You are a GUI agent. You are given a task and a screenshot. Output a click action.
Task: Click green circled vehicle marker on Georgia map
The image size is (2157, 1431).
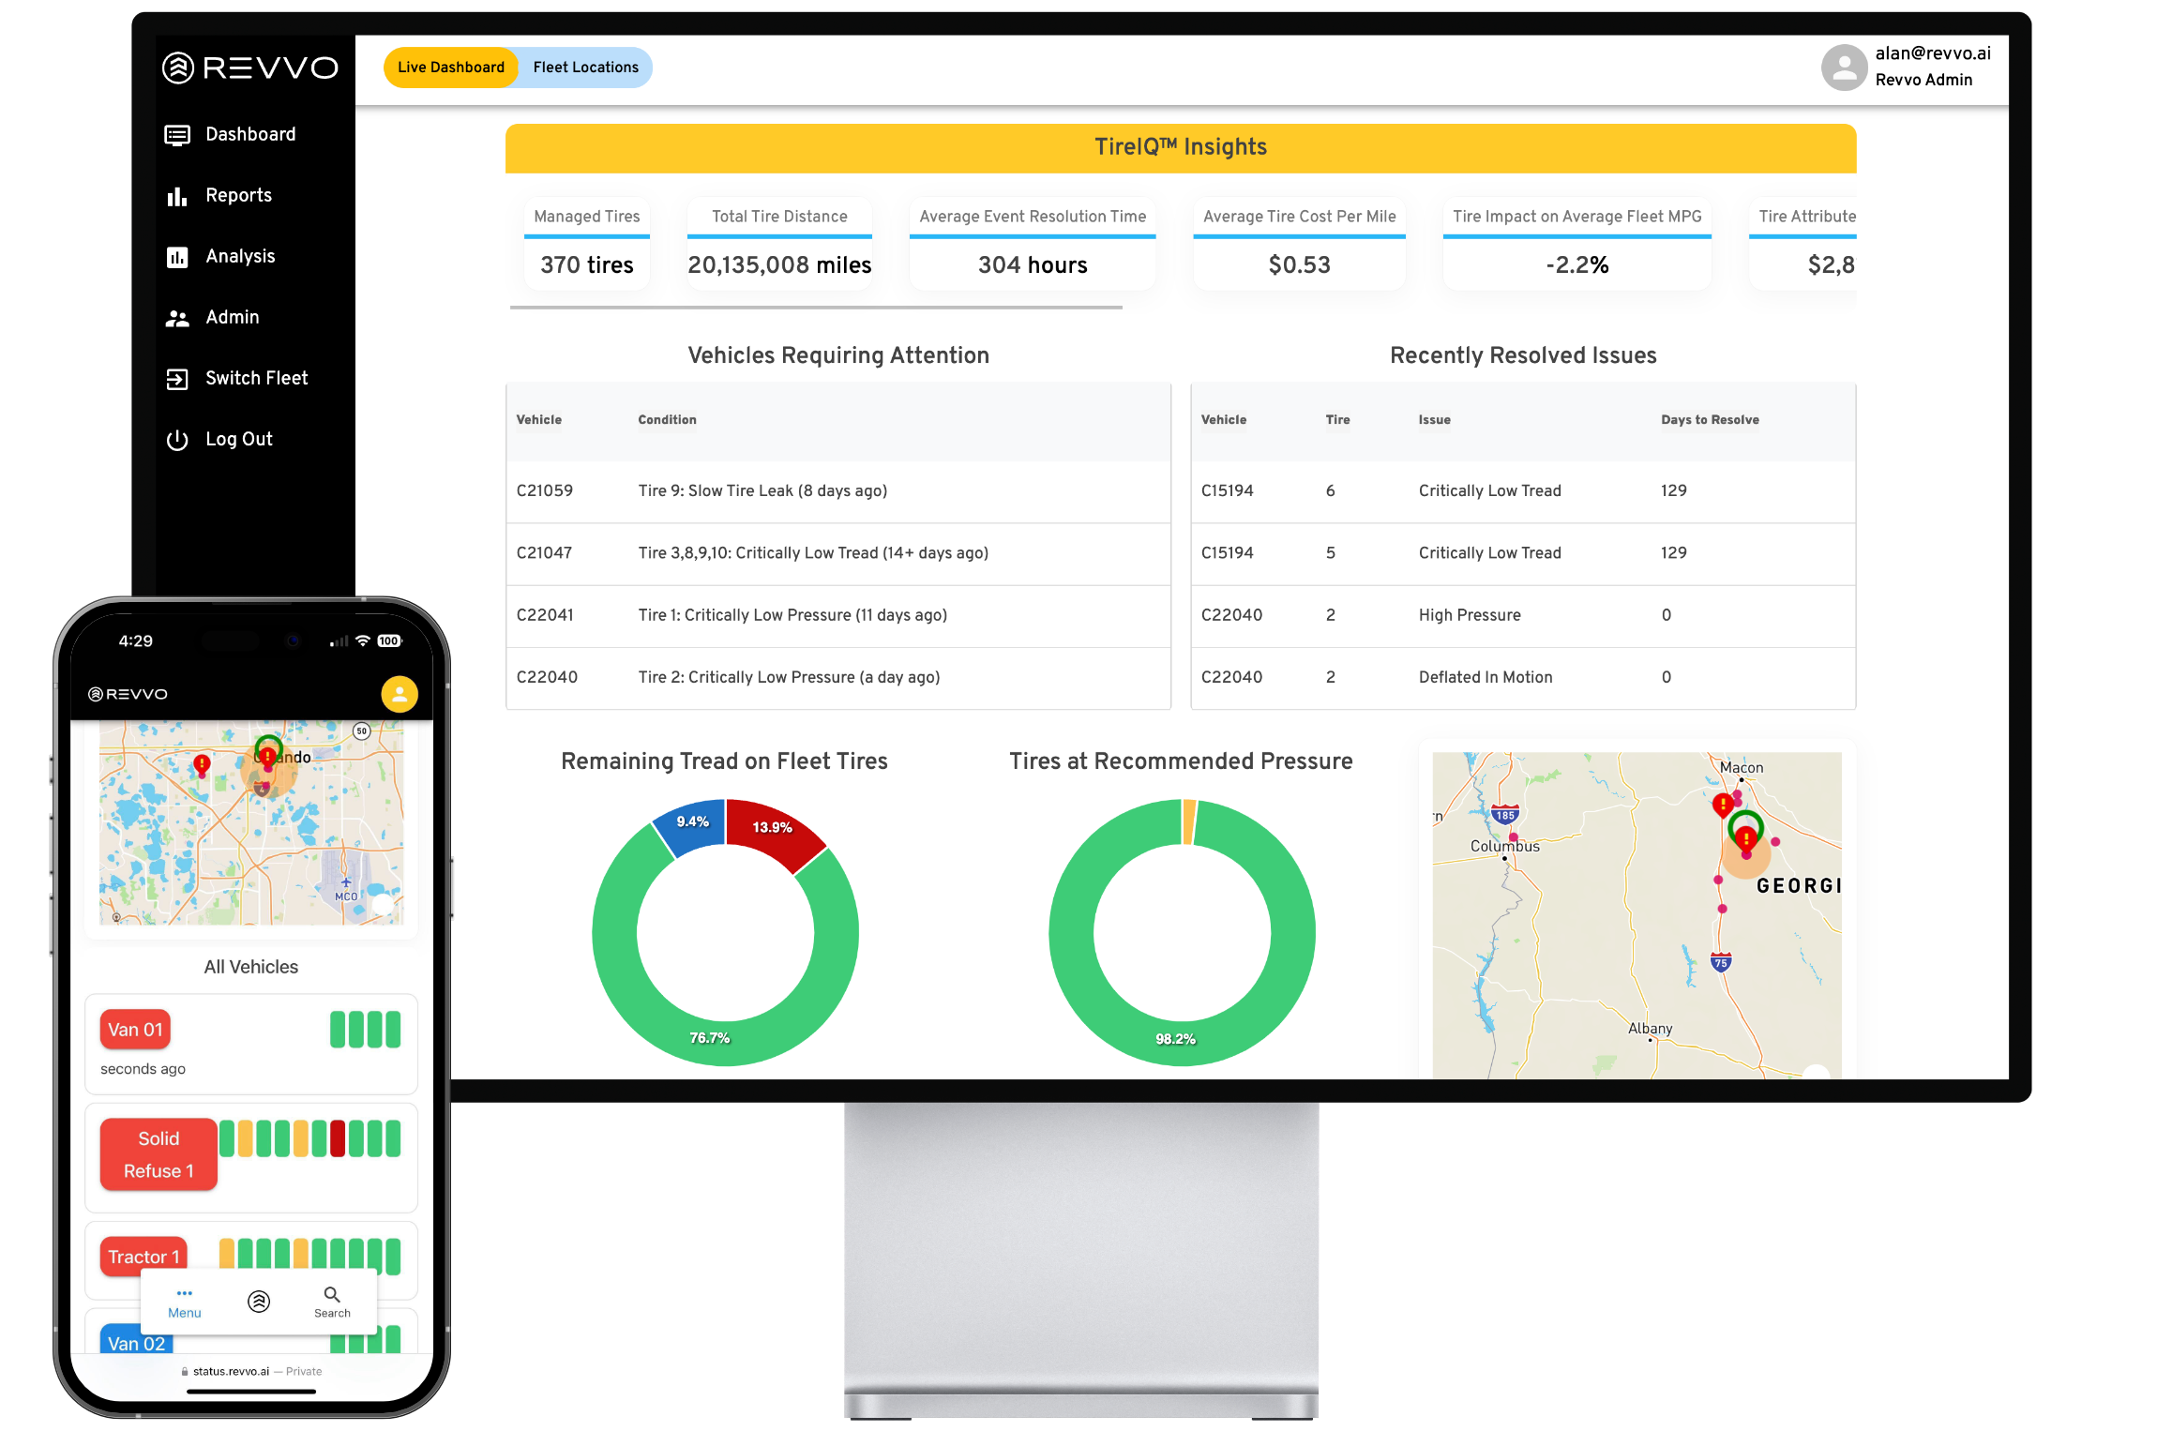pos(1745,831)
